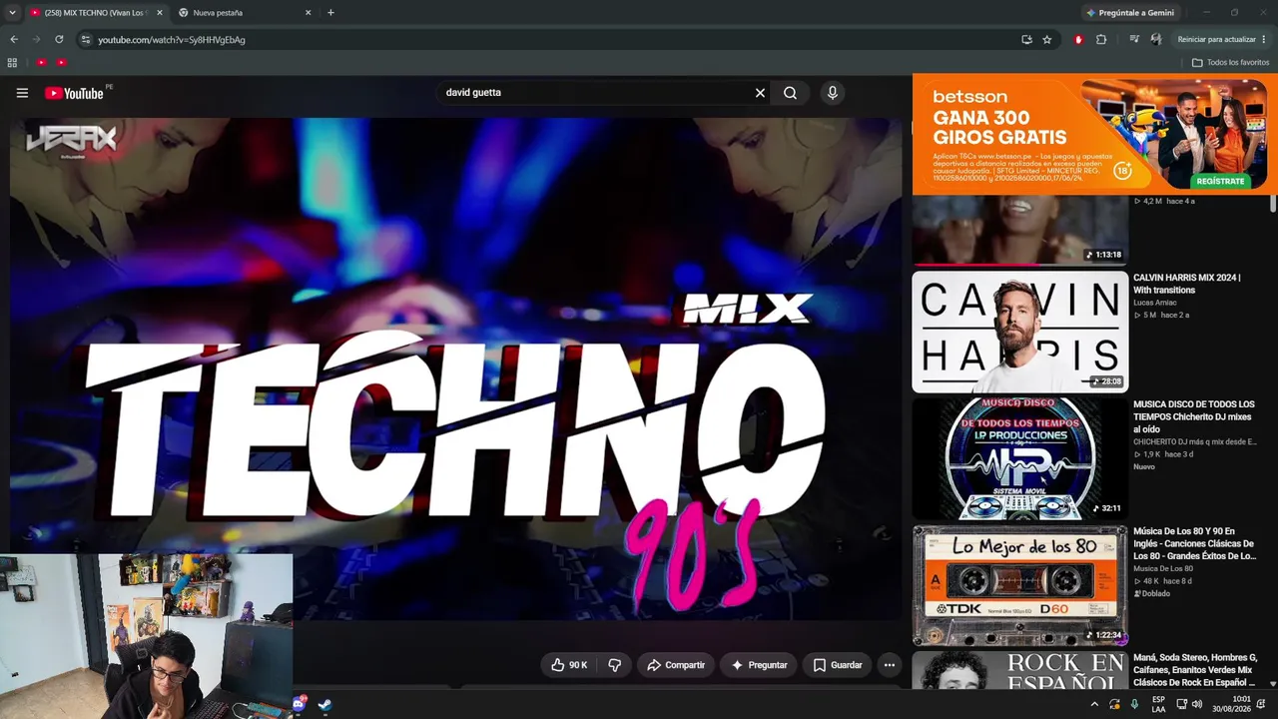Open the second YouTube bookmark
The width and height of the screenshot is (1278, 719).
coord(61,63)
